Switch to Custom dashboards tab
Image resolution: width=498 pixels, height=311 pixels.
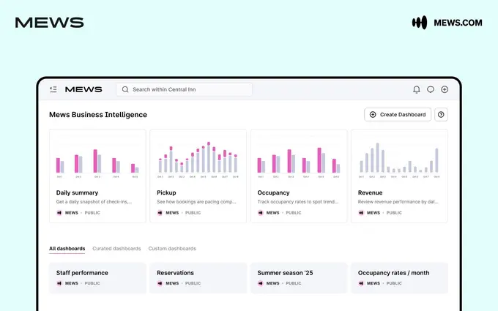click(x=172, y=249)
